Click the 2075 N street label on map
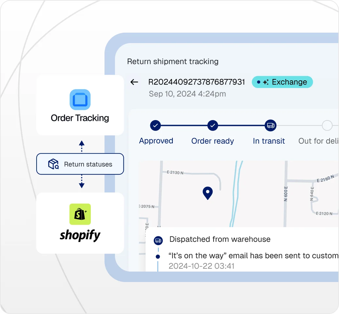The width and height of the screenshot is (339, 314). tap(147, 206)
